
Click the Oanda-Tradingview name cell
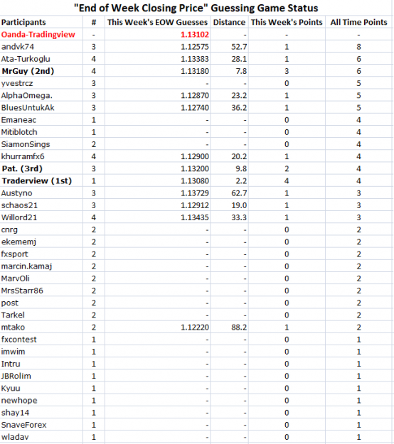tap(38, 35)
